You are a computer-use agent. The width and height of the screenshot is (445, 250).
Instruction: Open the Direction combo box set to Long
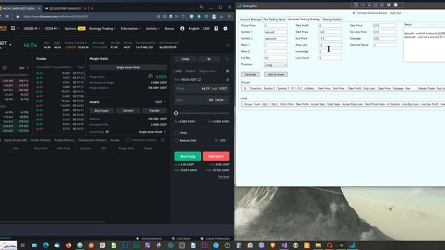pyautogui.click(x=275, y=65)
